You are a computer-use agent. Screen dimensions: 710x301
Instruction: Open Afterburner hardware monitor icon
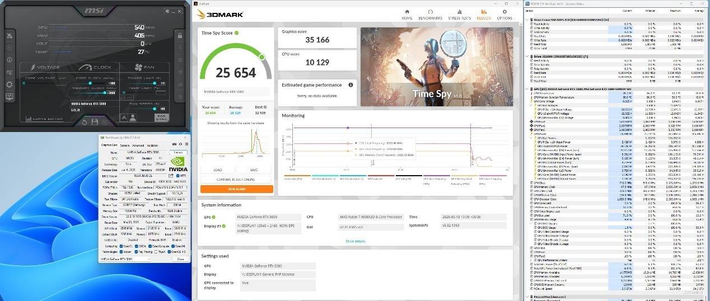(10, 97)
